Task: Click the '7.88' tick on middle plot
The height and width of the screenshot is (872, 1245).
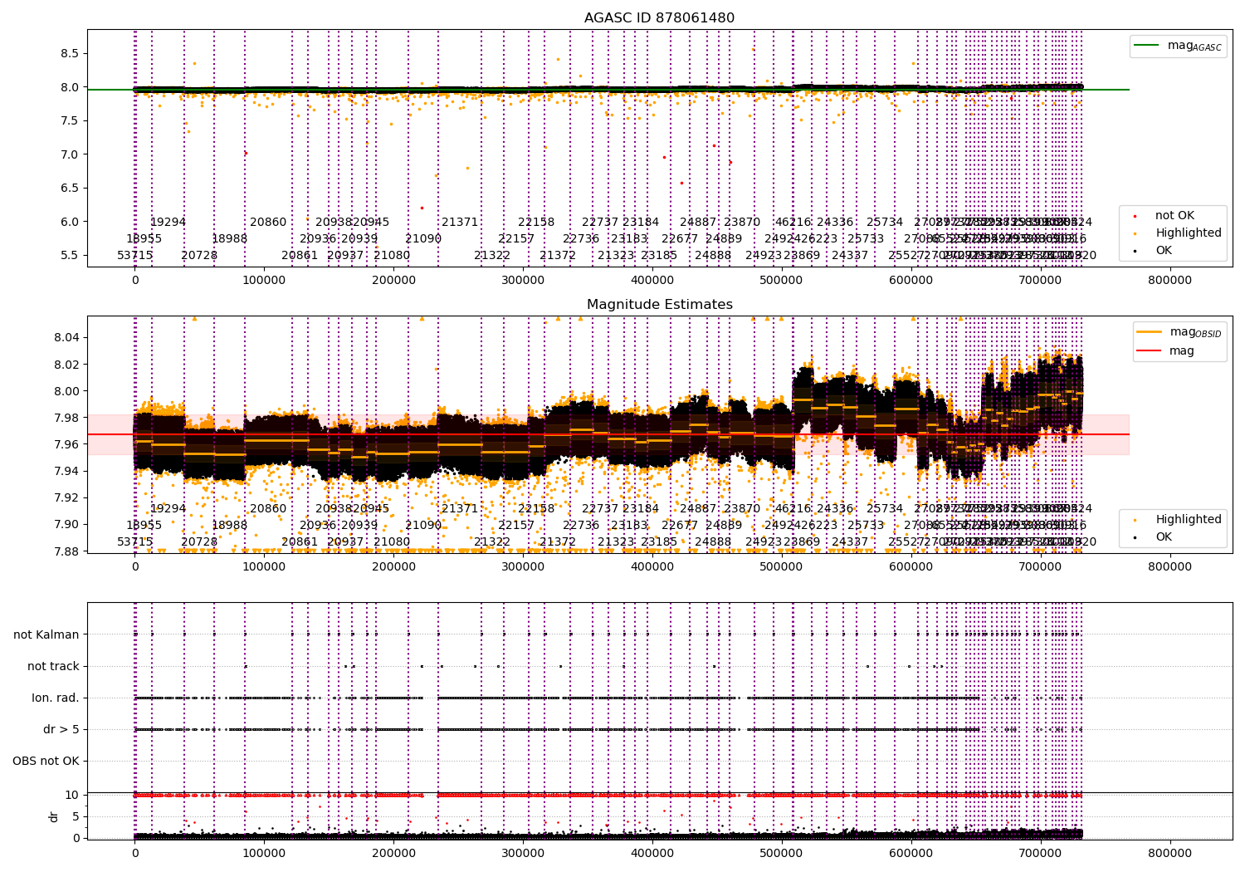Action: (66, 551)
